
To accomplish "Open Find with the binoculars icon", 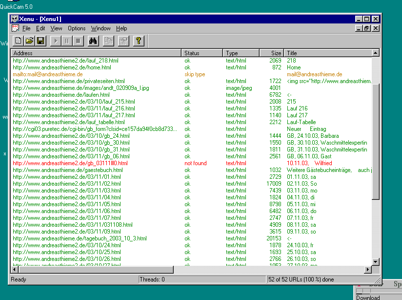I will pyautogui.click(x=93, y=41).
